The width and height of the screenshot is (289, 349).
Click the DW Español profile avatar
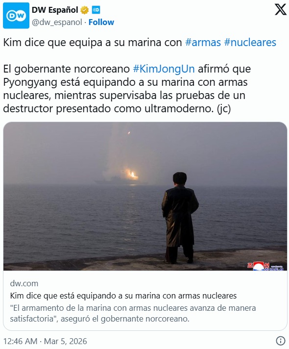(x=16, y=16)
